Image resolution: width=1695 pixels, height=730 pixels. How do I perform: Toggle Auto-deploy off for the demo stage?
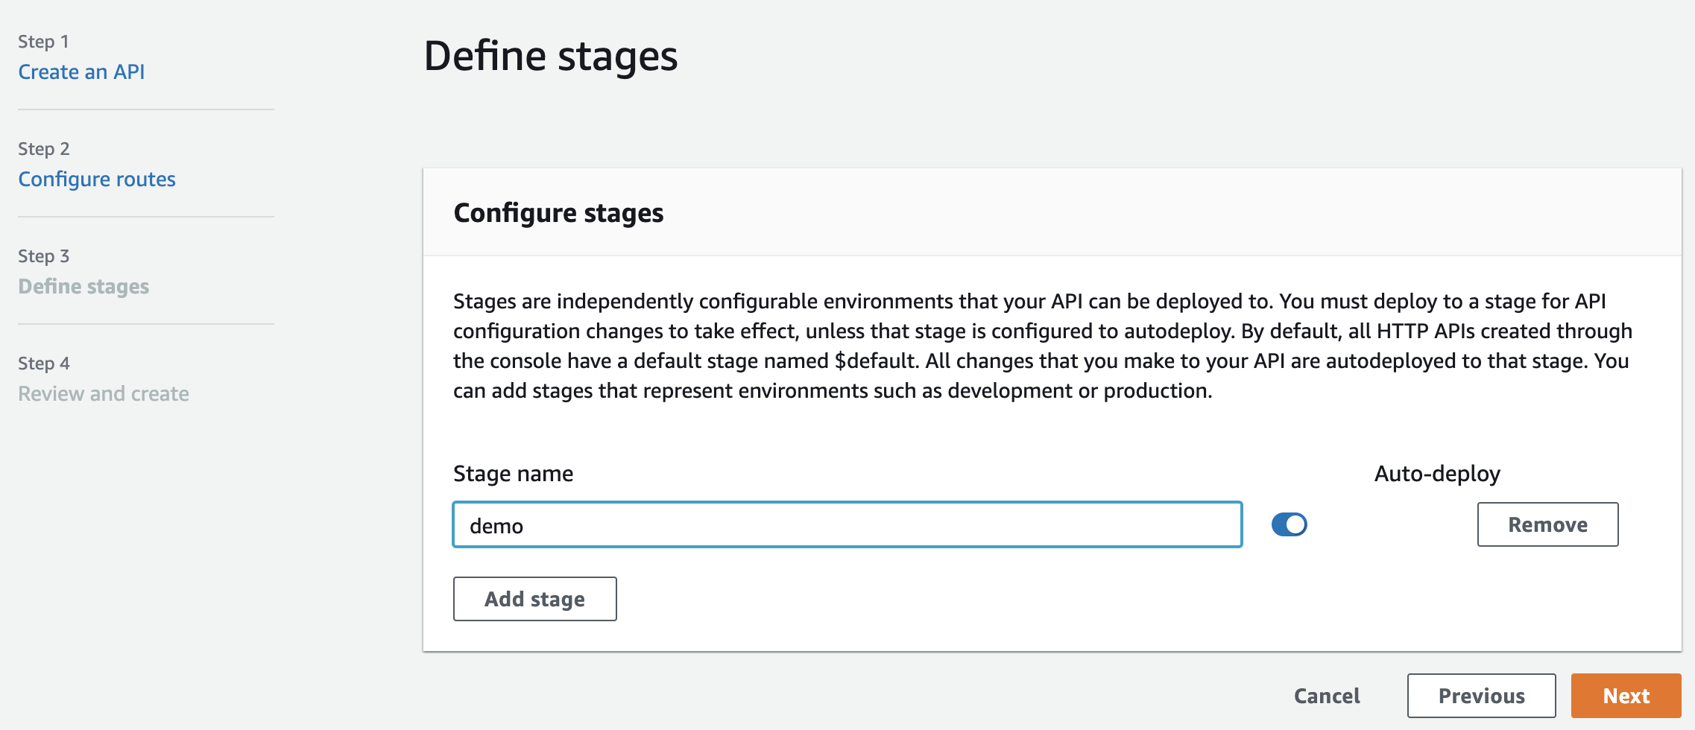[x=1289, y=524]
